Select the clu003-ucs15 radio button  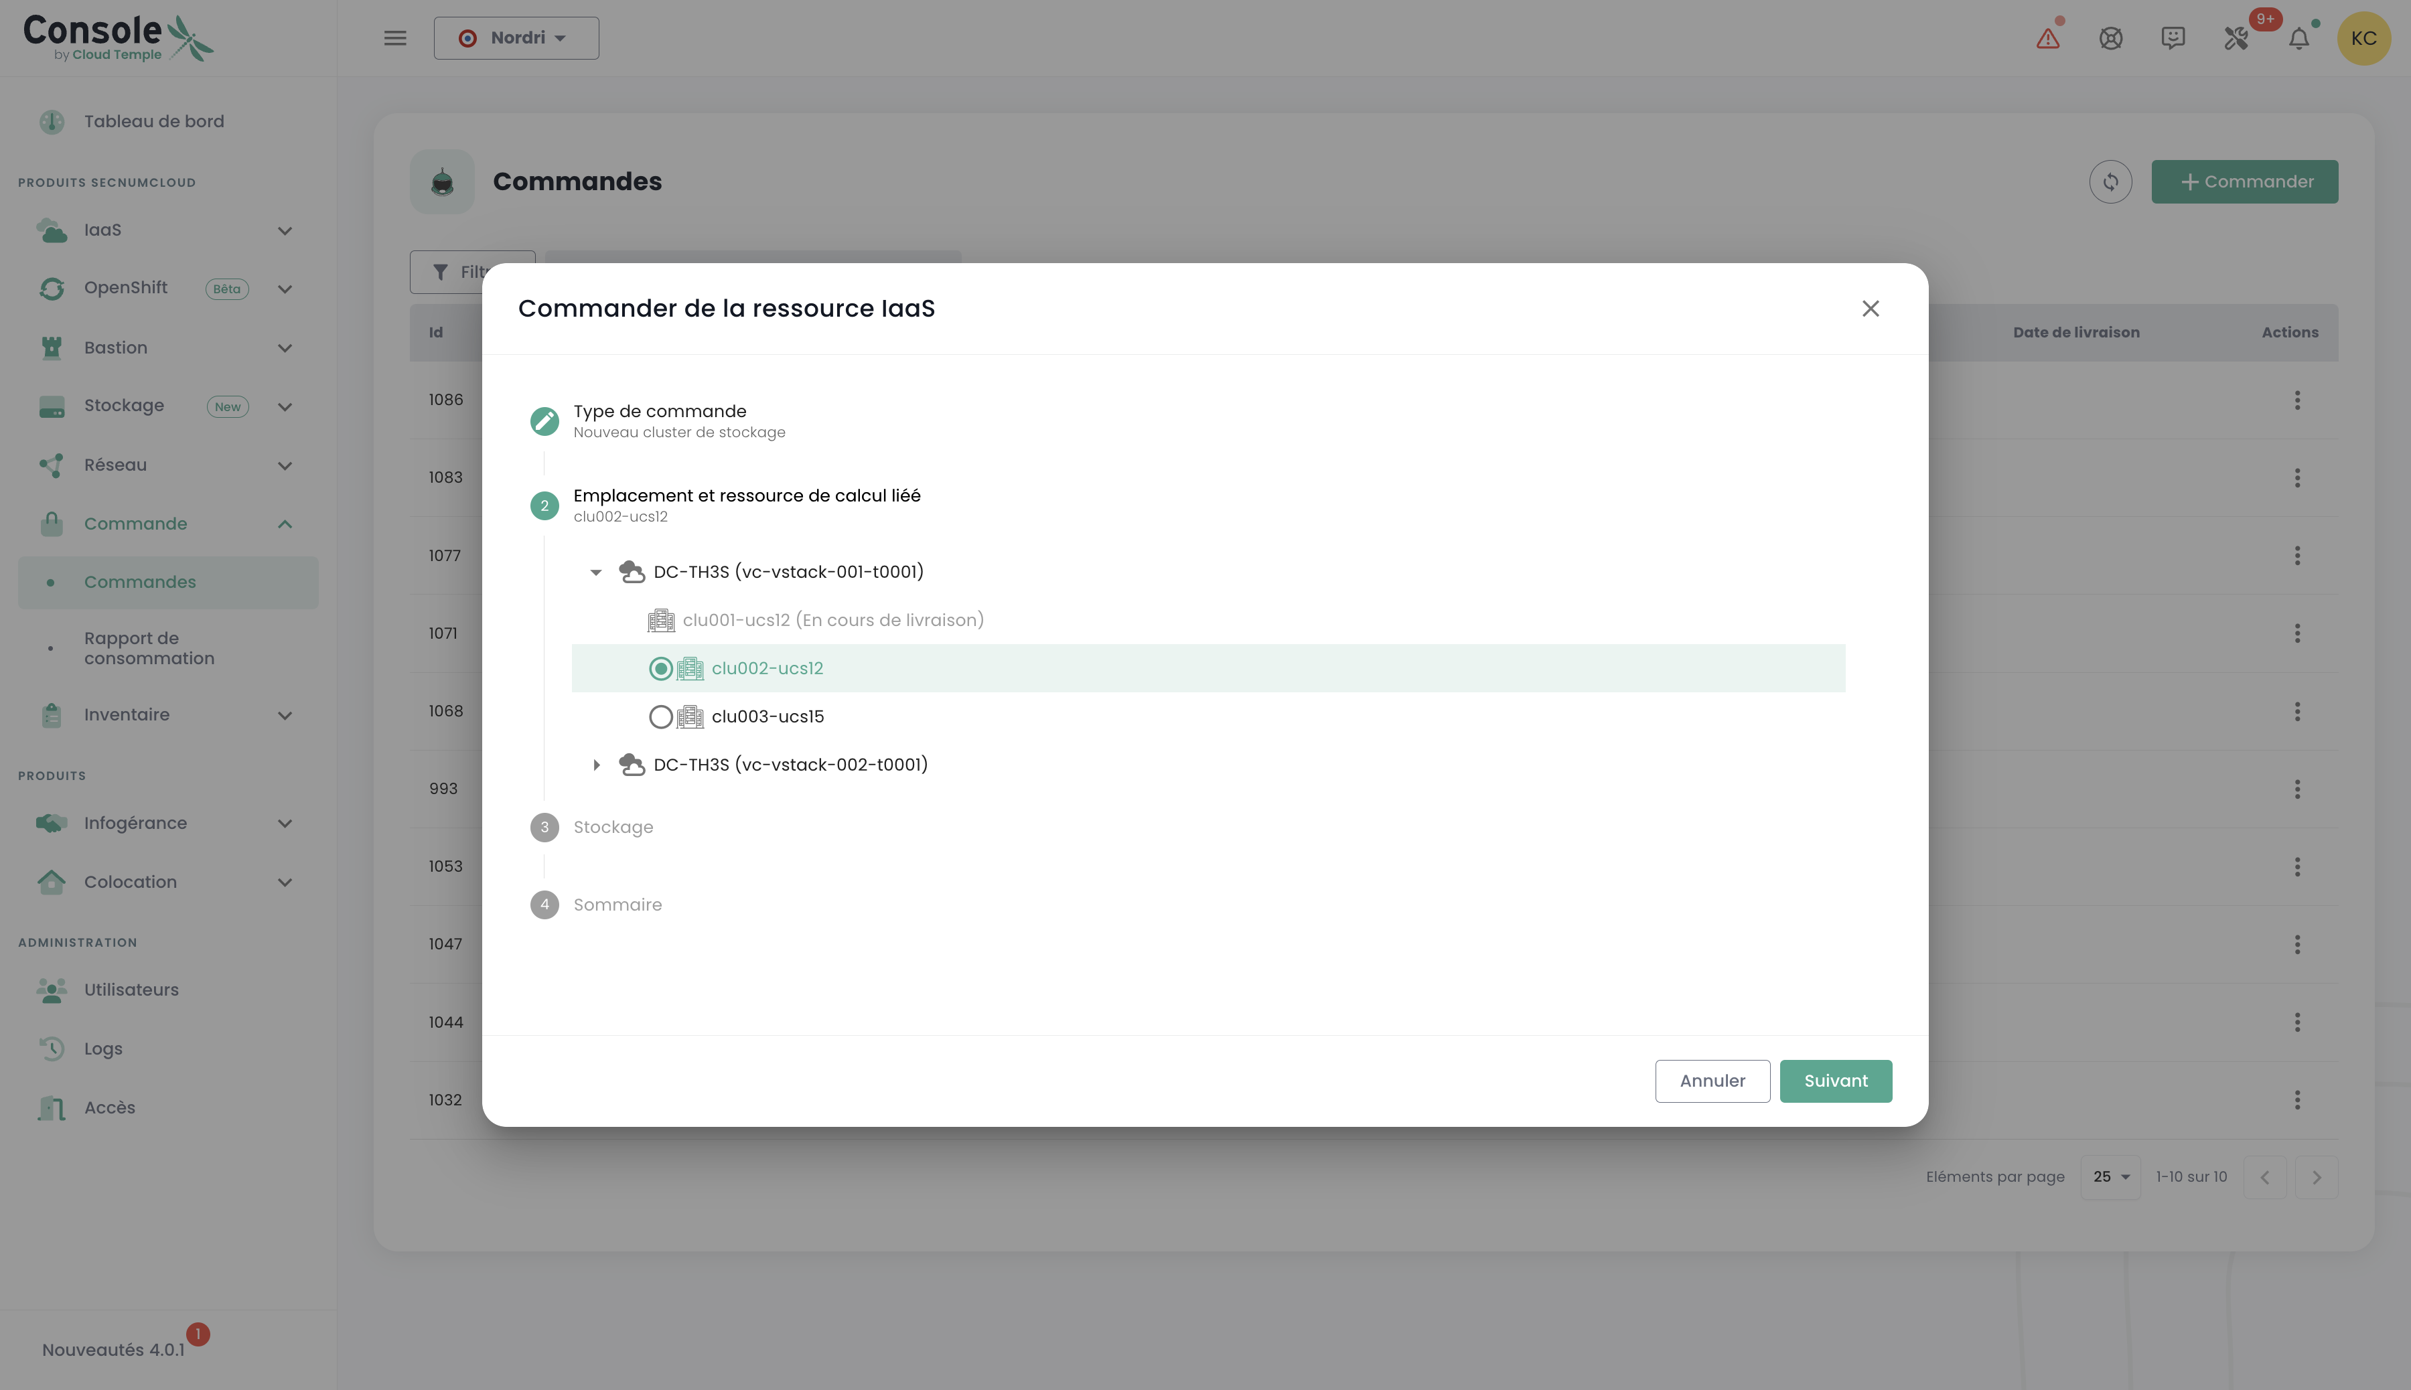coord(660,717)
